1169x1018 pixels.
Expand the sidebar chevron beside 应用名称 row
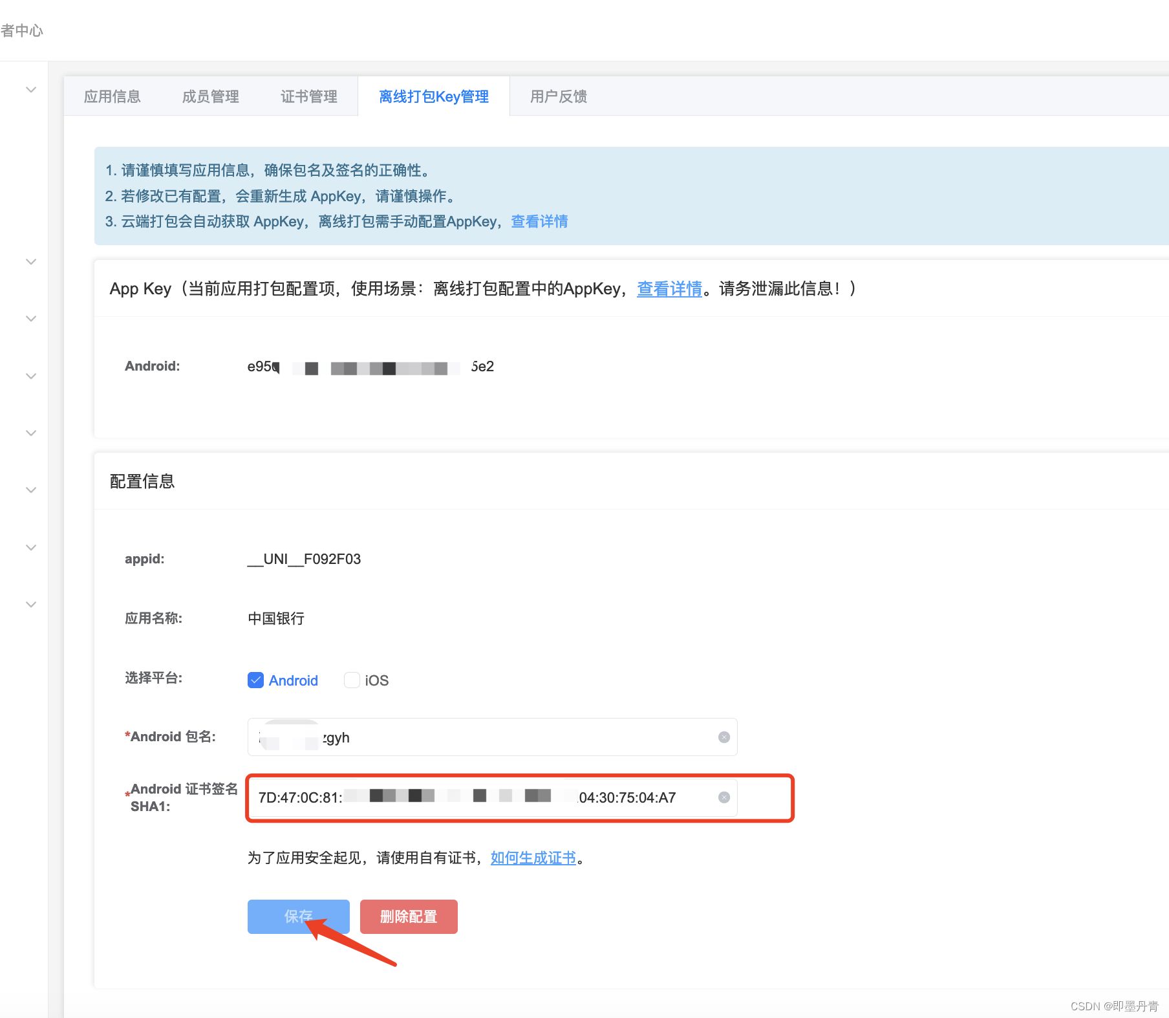[30, 605]
